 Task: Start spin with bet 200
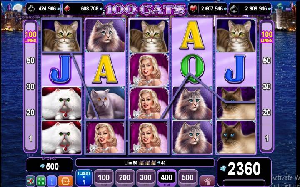tap(125, 178)
